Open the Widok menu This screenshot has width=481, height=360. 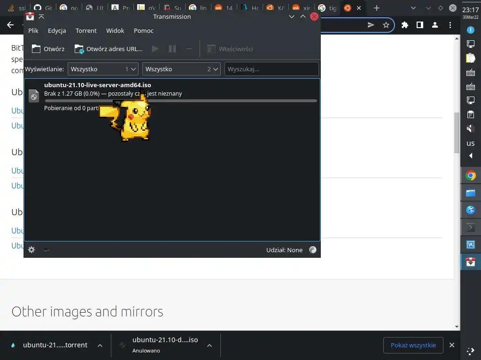point(115,30)
